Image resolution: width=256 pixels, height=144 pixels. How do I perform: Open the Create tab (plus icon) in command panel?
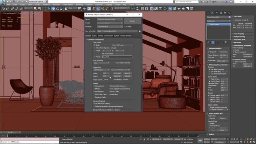pos(208,13)
